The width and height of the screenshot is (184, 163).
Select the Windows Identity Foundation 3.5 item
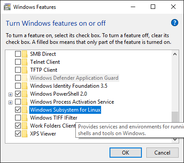coord(69,86)
